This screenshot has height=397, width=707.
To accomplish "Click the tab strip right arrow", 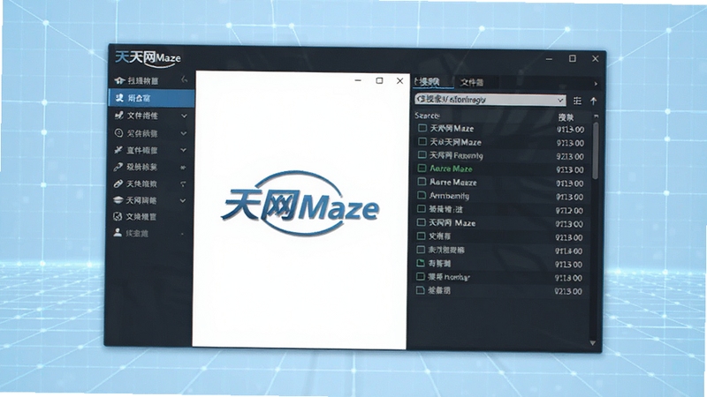I will point(596,84).
